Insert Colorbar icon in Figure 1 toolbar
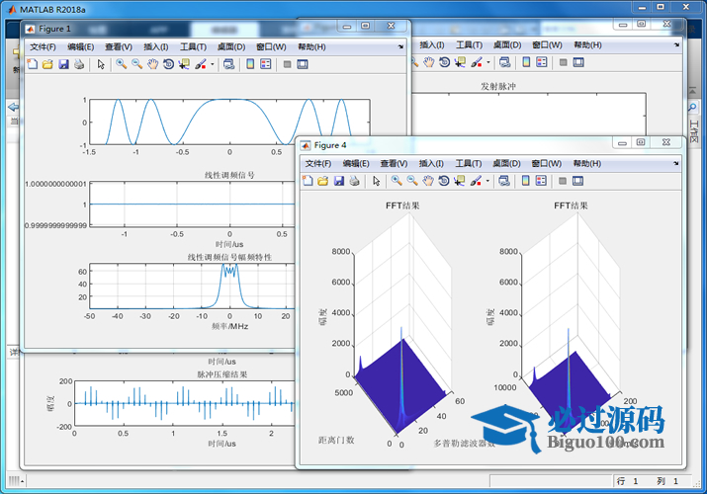The image size is (707, 494). (x=250, y=64)
